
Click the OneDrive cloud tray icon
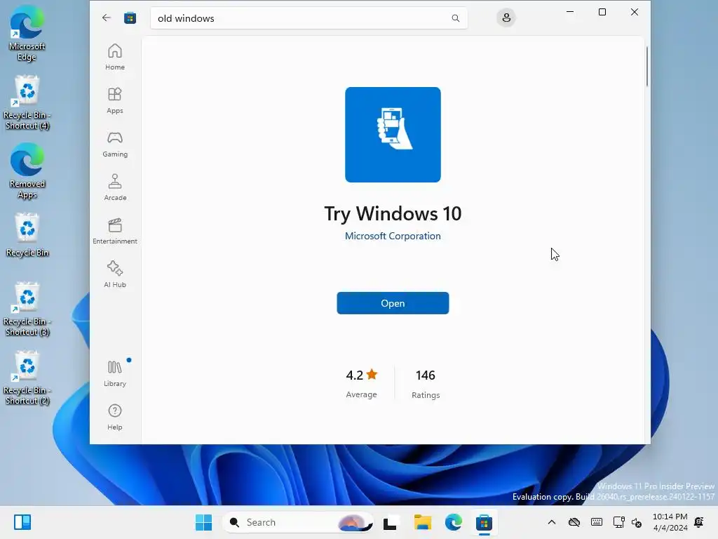[x=574, y=522]
